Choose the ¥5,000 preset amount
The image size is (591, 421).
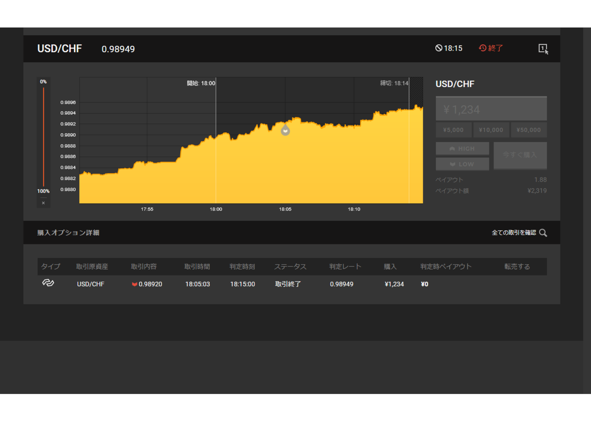454,130
